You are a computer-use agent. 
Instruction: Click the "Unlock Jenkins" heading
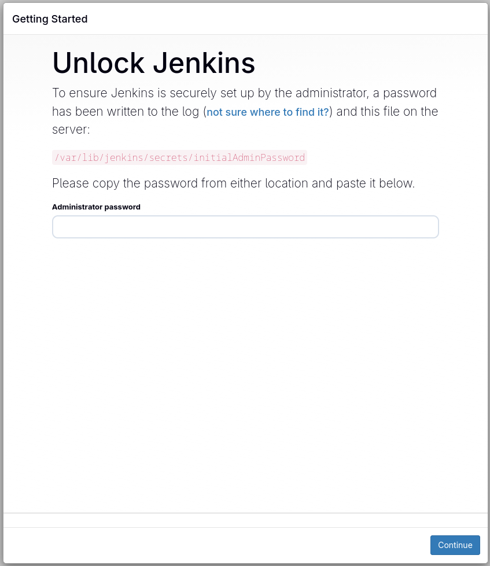click(x=153, y=63)
